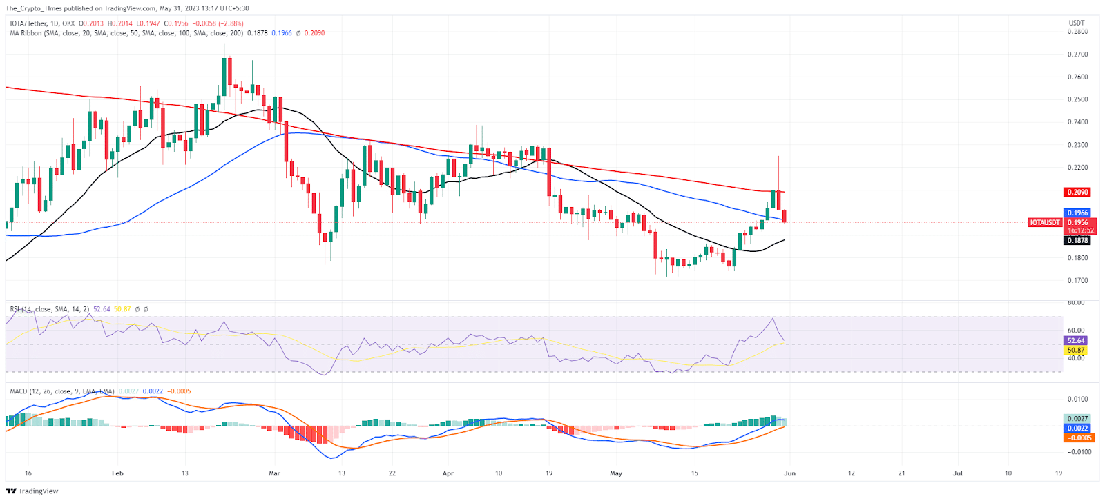The height and width of the screenshot is (501, 1105).
Task: Click the May label on time axis
Action: click(x=616, y=473)
